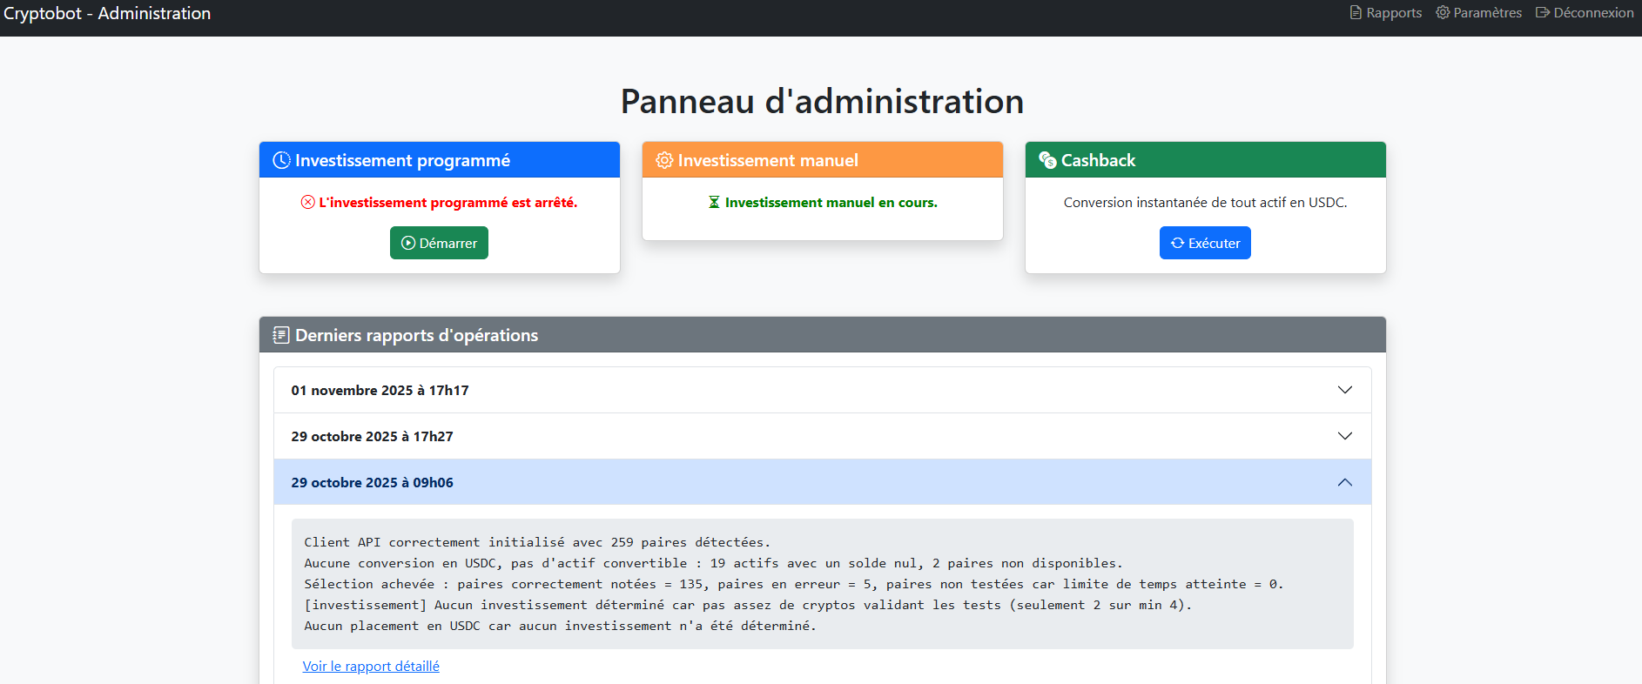Click the logout icon next to Déconnexion
The height and width of the screenshot is (684, 1642).
(x=1543, y=13)
